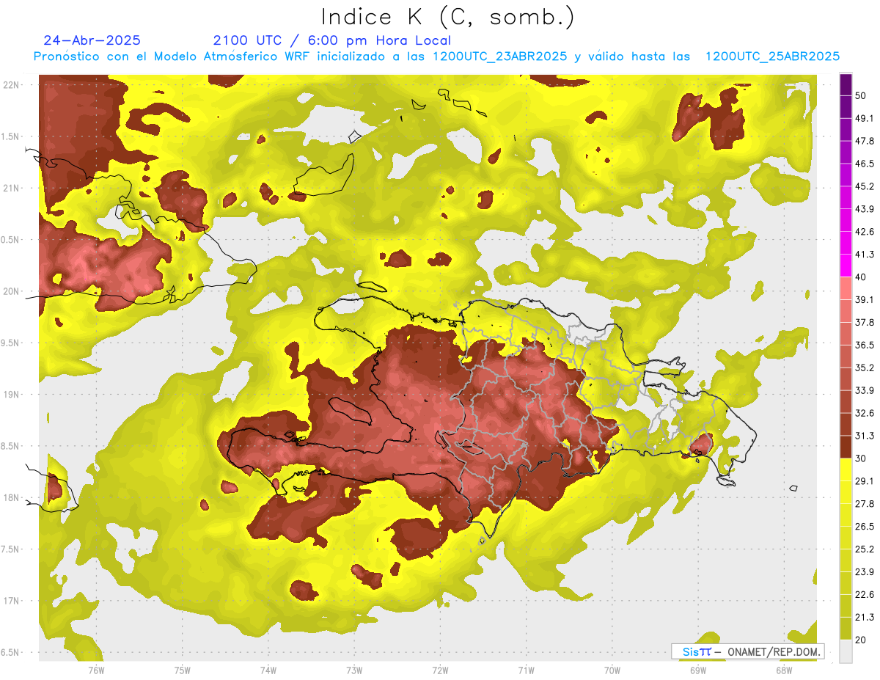This screenshot has width=880, height=680.
Task: Click the colorbar value "30"
Action: pyautogui.click(x=861, y=458)
